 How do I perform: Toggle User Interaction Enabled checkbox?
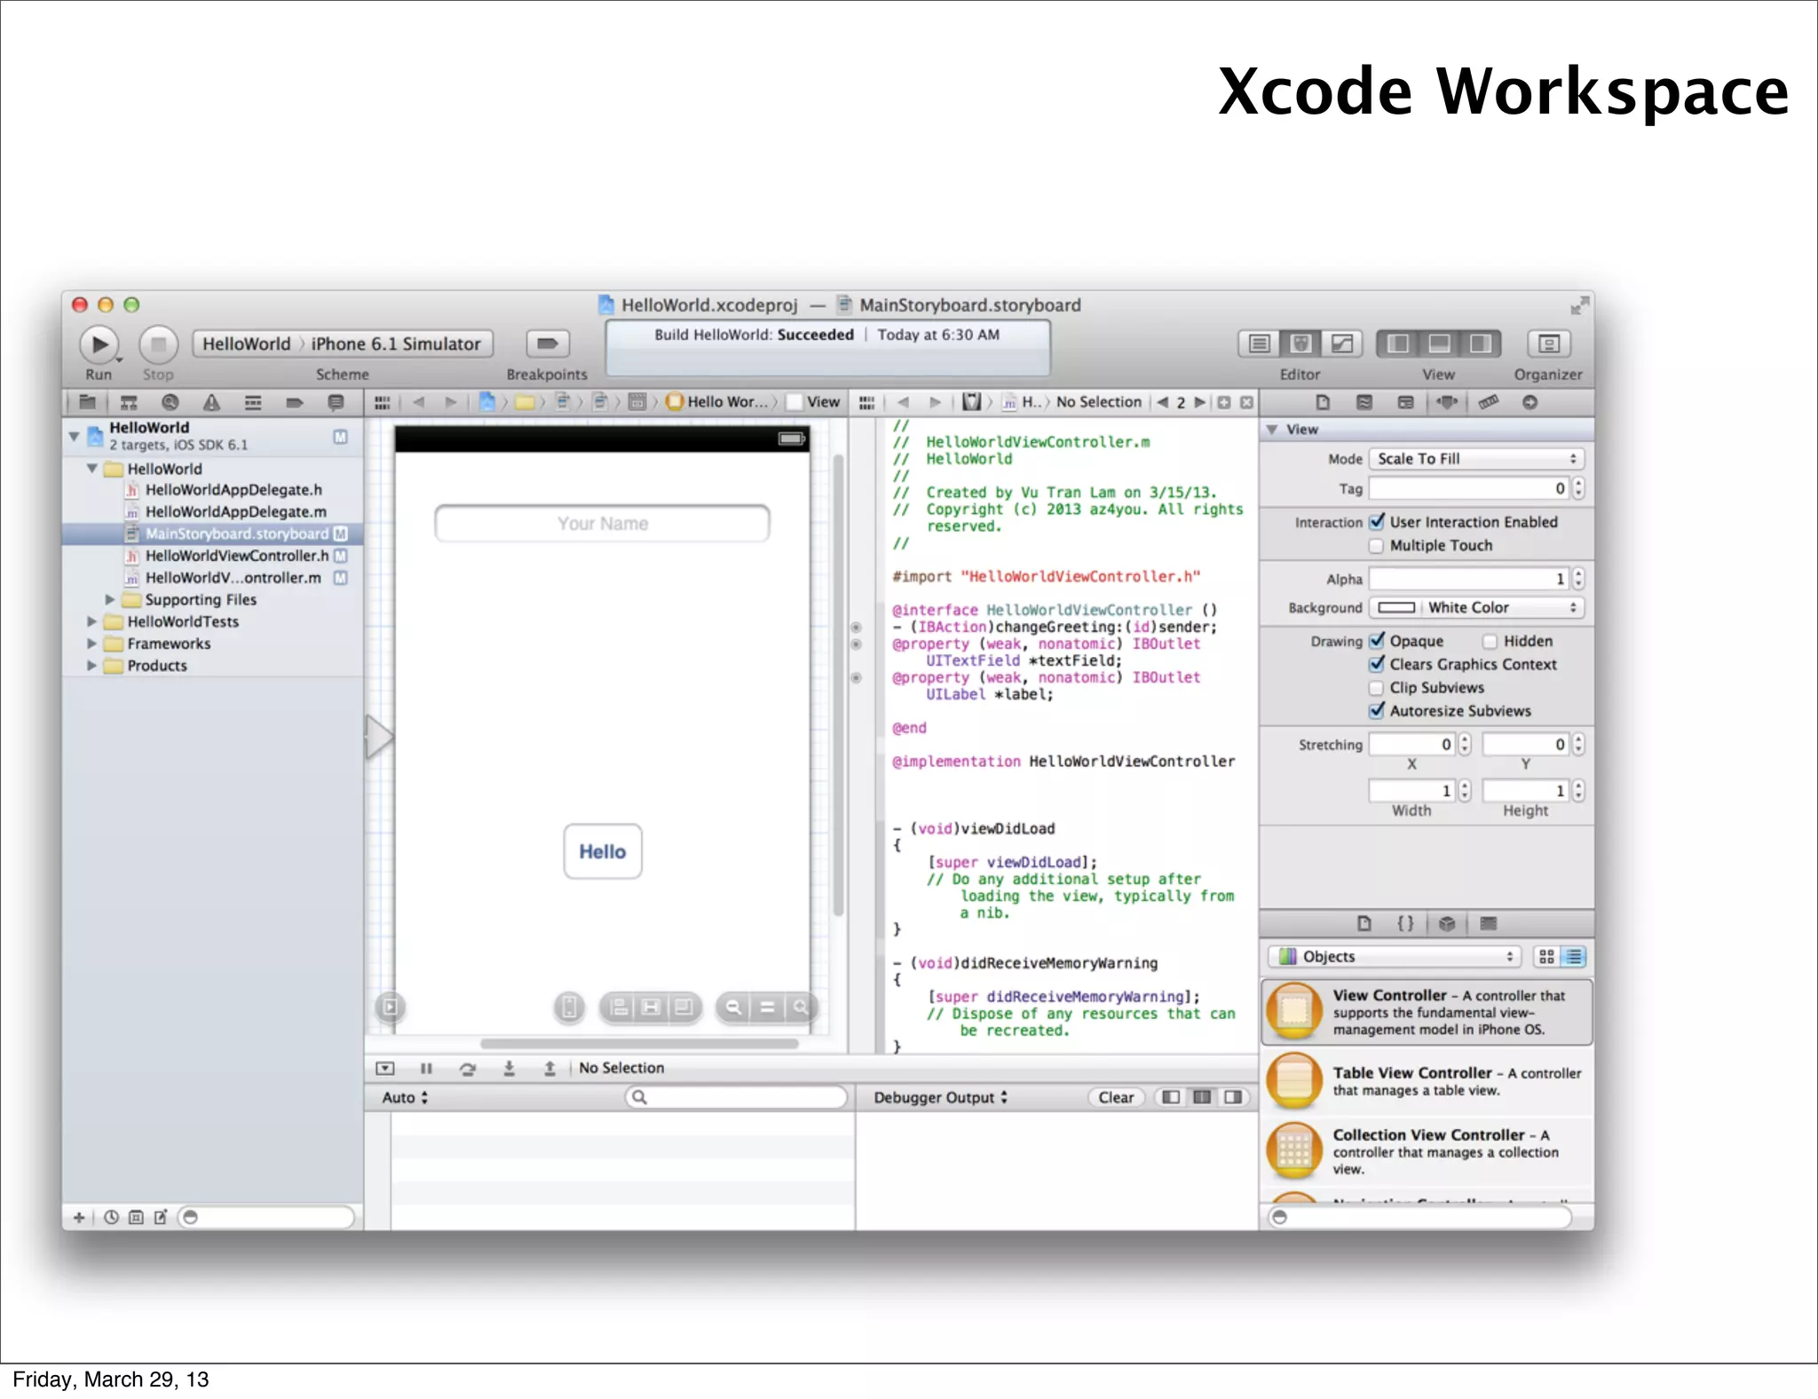click(1377, 522)
